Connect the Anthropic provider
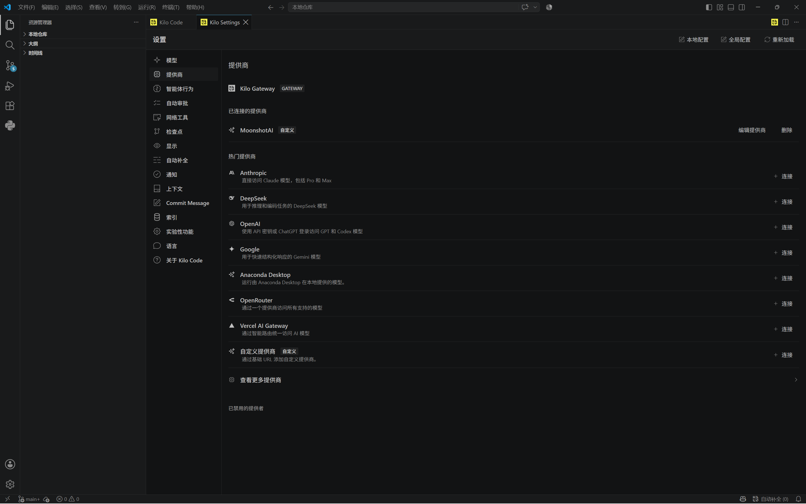Screen dimensions: 806x504 pos(783,176)
